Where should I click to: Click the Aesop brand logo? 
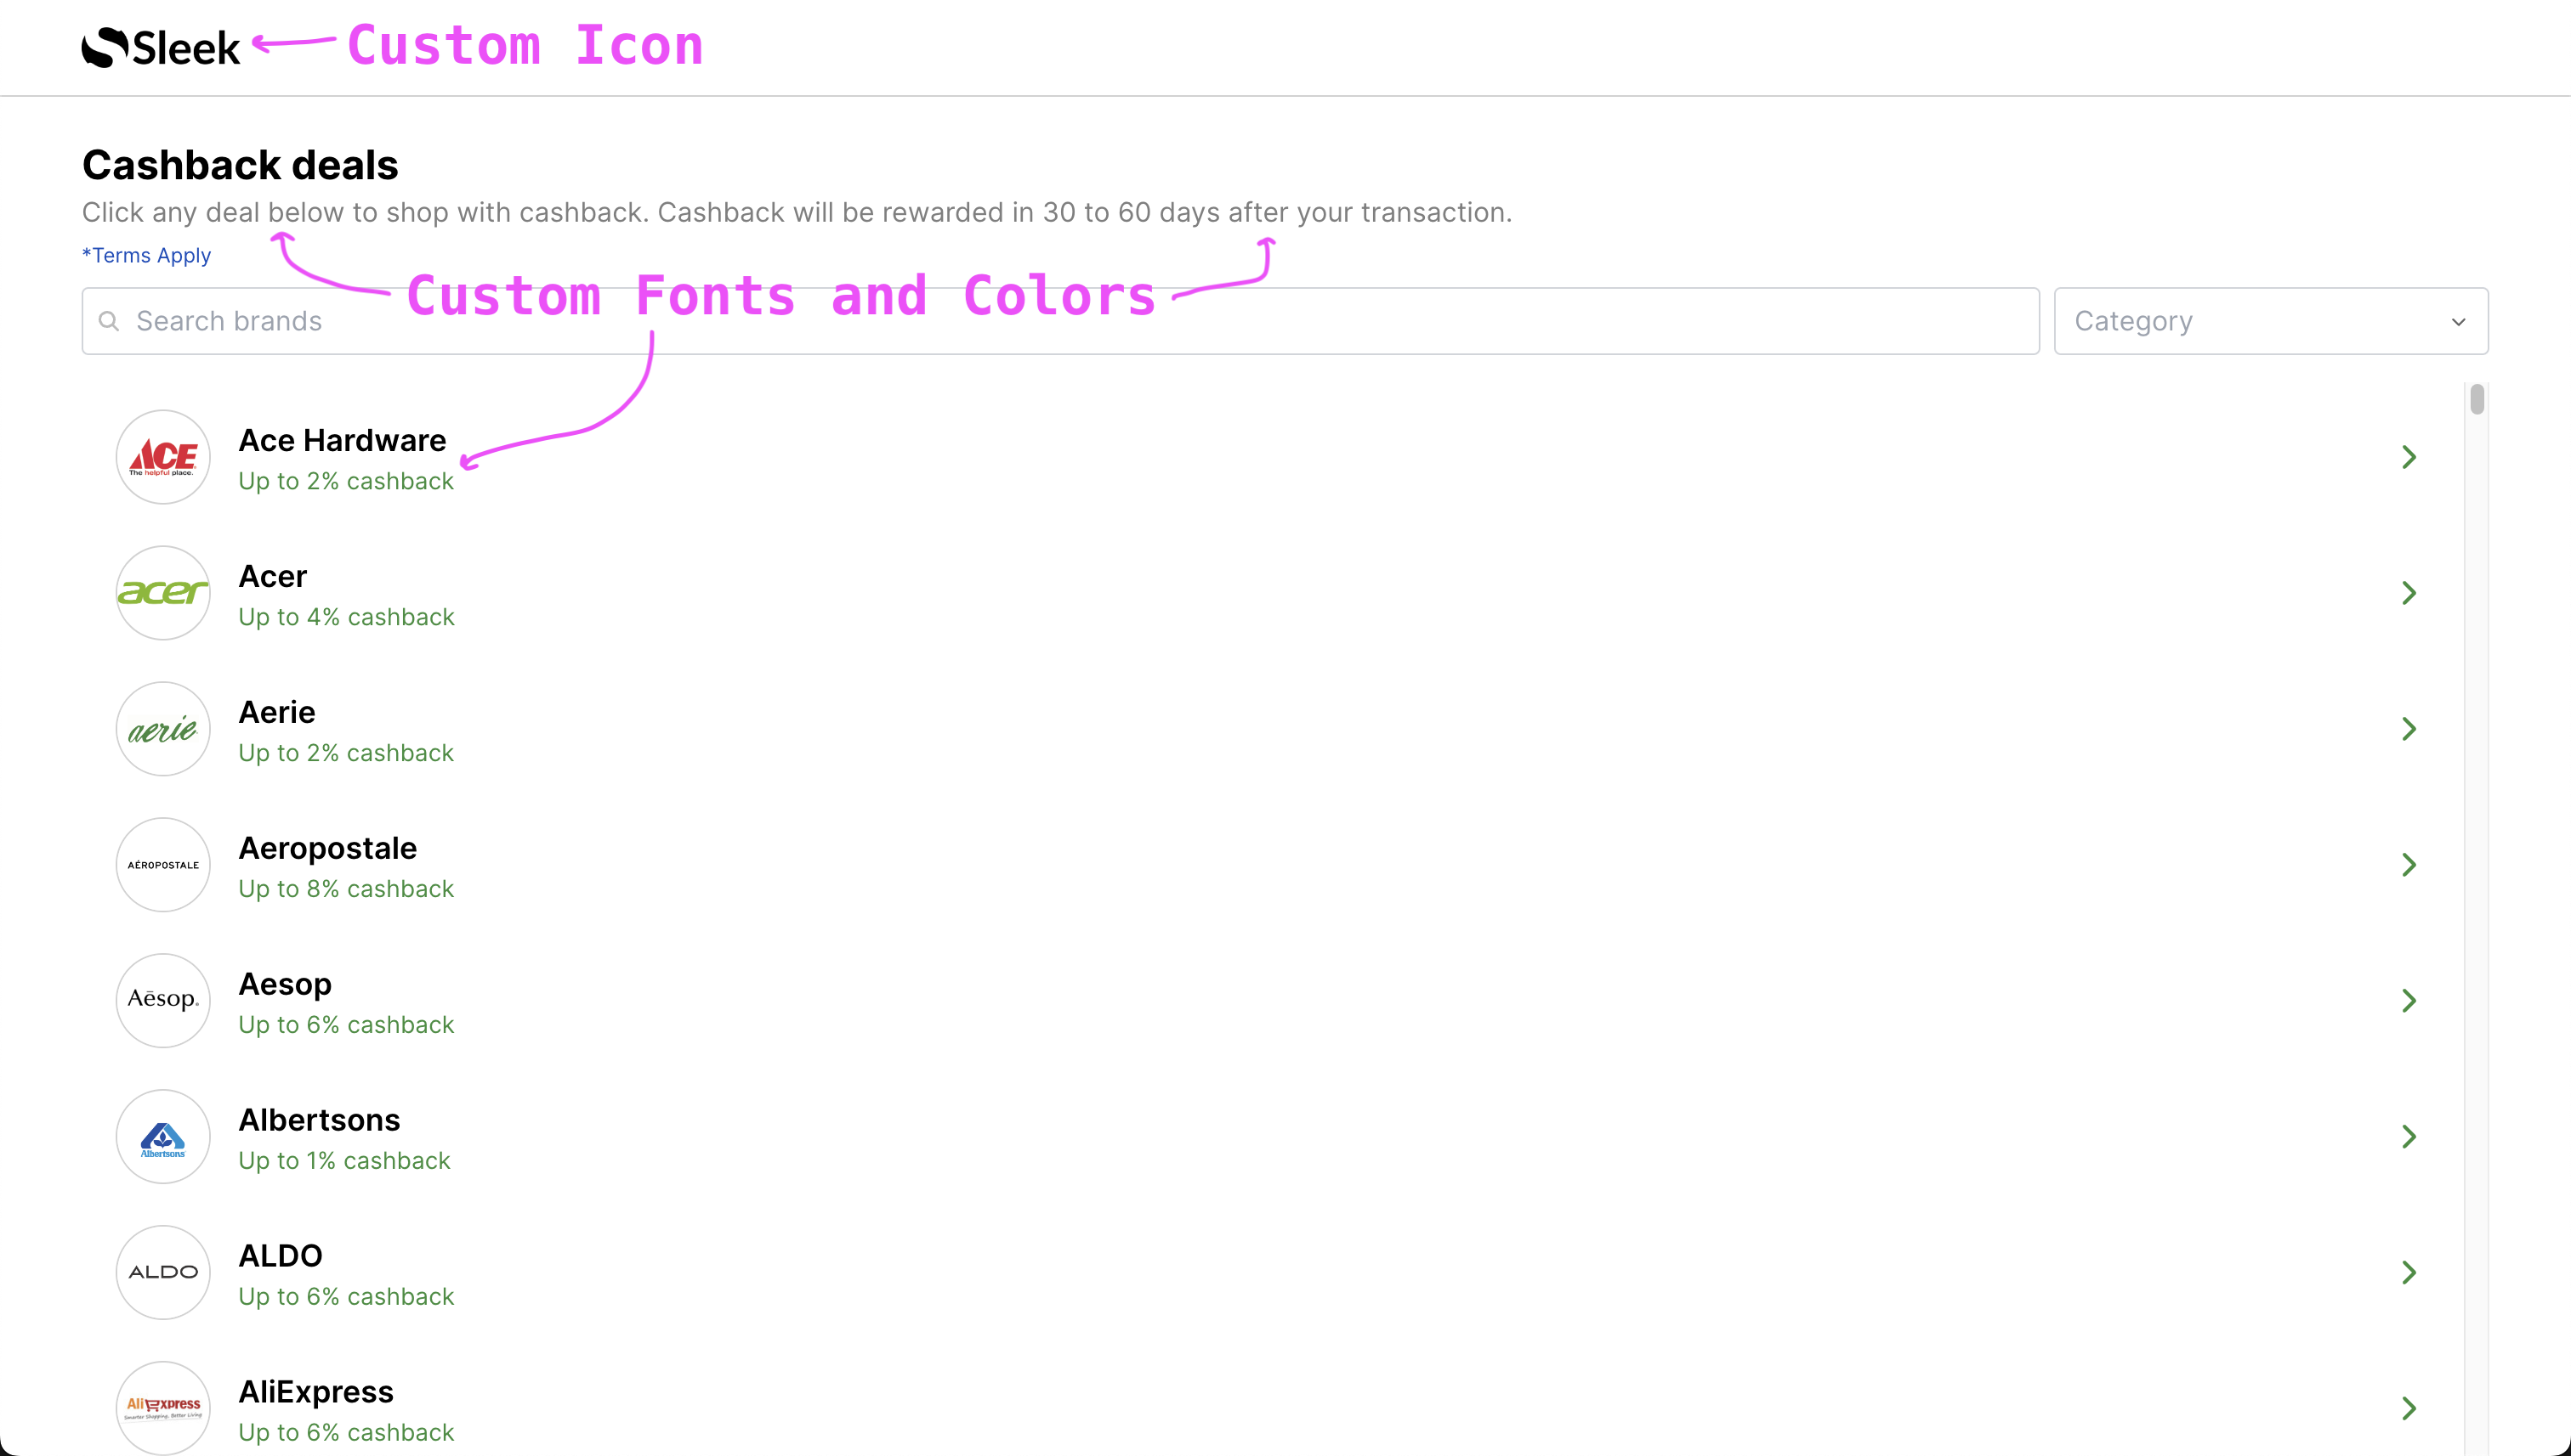tap(163, 1000)
